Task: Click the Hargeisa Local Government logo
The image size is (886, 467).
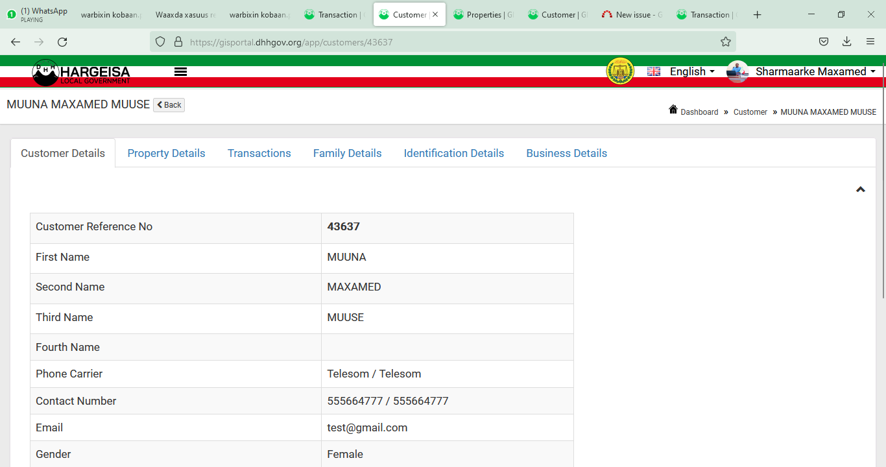Action: click(x=81, y=73)
